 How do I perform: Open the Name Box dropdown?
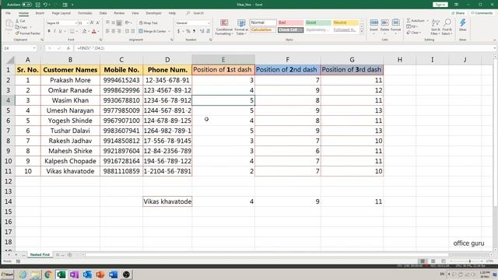tap(34, 48)
